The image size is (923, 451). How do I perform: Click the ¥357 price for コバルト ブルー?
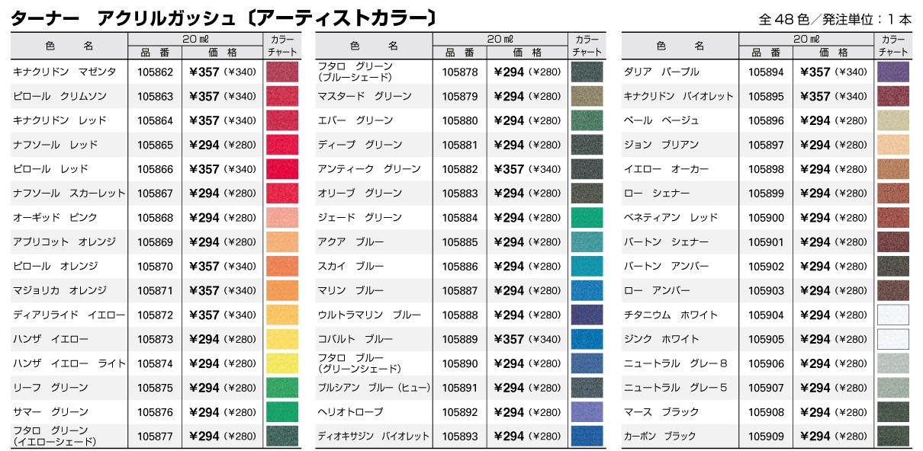point(509,340)
